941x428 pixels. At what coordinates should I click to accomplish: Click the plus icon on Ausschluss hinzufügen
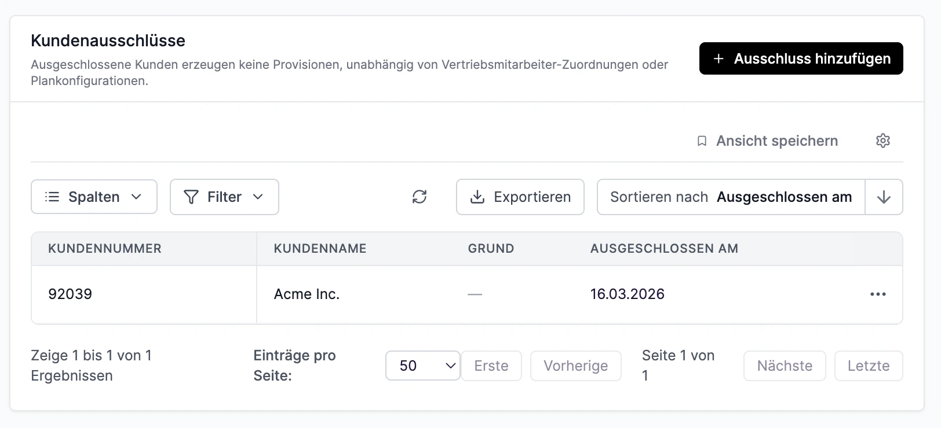point(718,59)
